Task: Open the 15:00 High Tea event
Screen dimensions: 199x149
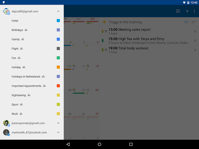Action: [149, 41]
